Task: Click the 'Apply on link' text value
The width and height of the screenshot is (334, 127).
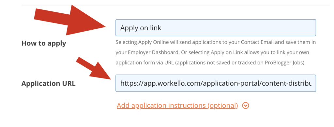Action: click(141, 28)
